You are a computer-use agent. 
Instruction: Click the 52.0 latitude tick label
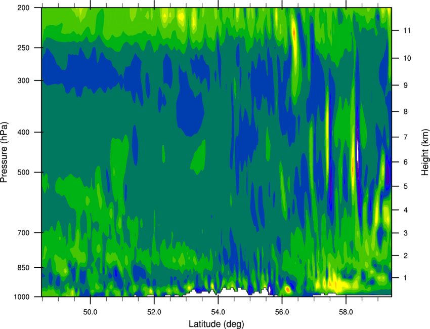click(x=154, y=312)
